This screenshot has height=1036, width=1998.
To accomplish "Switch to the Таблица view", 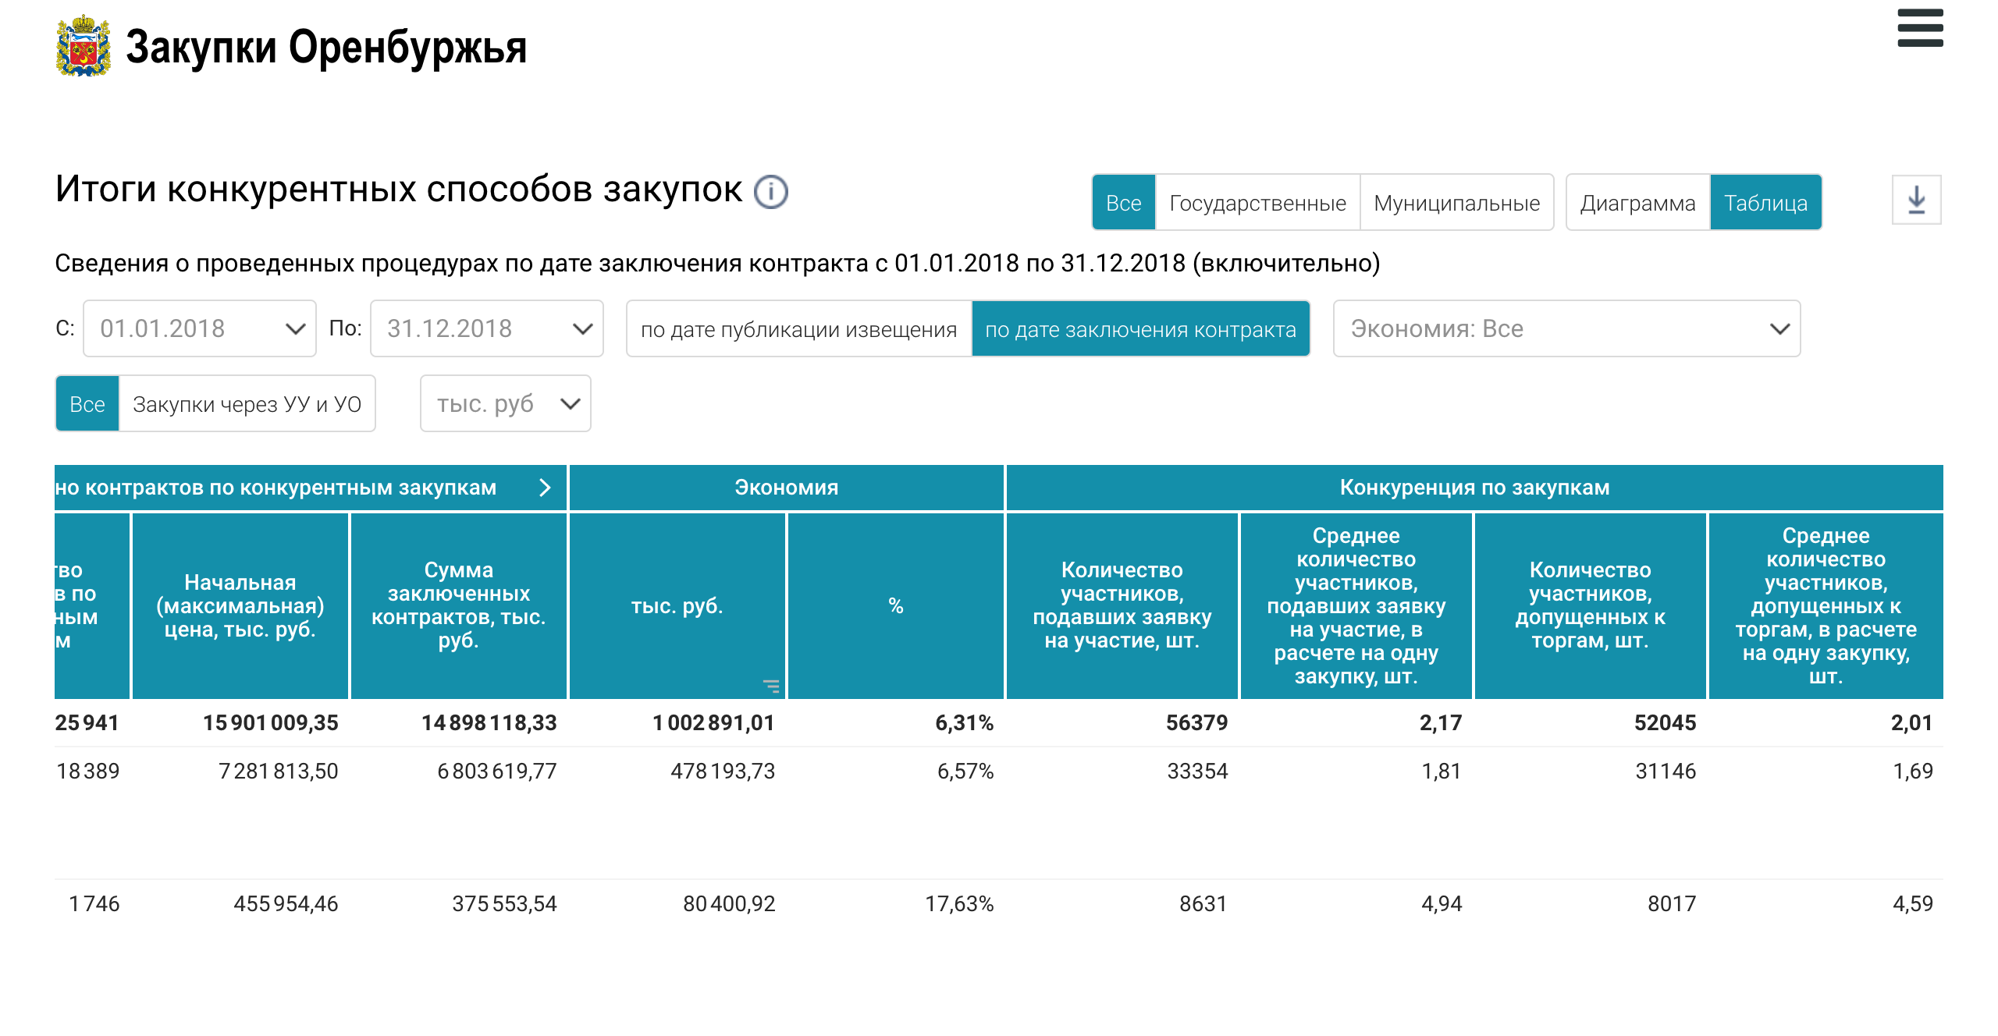I will [1765, 203].
